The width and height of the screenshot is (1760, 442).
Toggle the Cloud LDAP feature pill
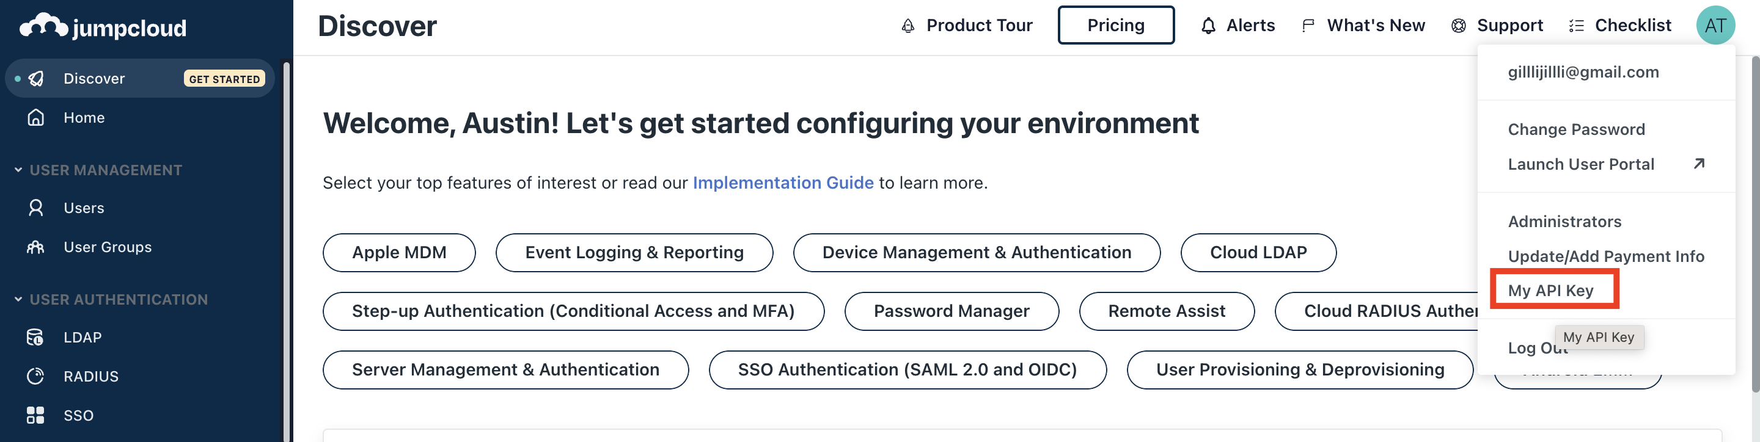coord(1258,252)
